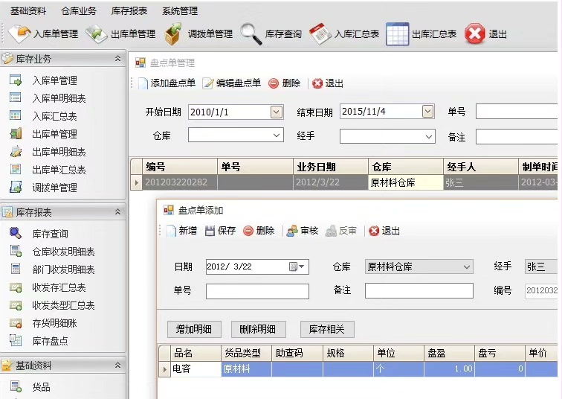Viewport: 562px width, 399px height.
Task: Click 删除 in the 盘点单管理 toolbar
Action: [x=284, y=83]
